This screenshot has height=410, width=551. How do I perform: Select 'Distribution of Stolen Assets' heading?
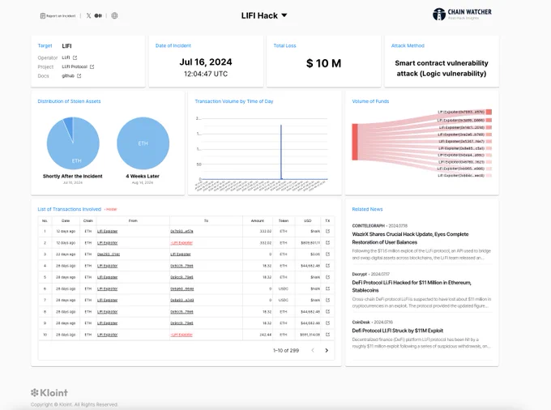(69, 101)
